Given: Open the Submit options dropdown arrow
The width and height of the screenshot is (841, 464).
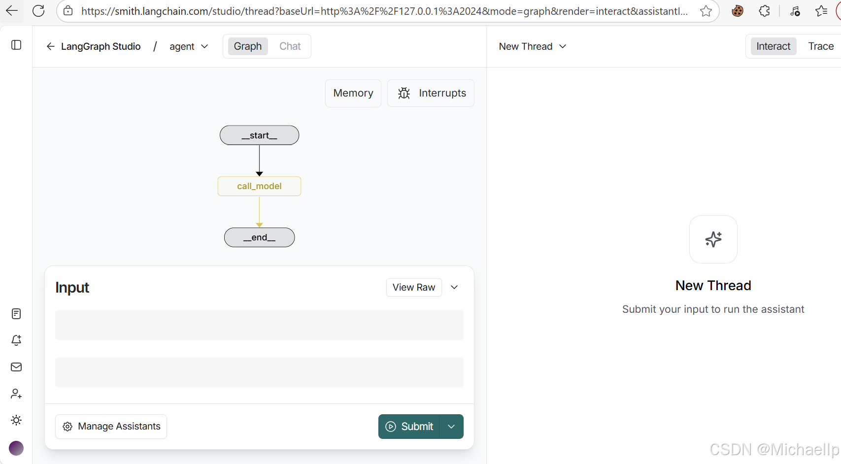Looking at the screenshot, I should click(451, 427).
